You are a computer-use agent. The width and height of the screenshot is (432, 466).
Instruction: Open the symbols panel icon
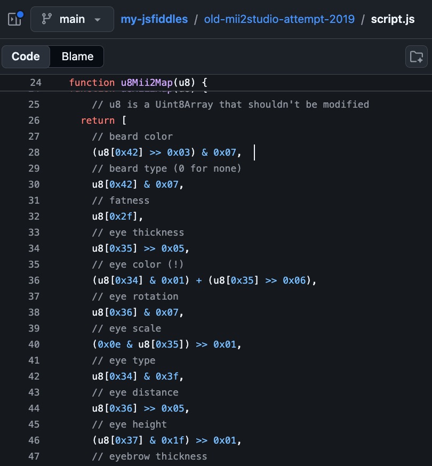pyautogui.click(x=416, y=57)
